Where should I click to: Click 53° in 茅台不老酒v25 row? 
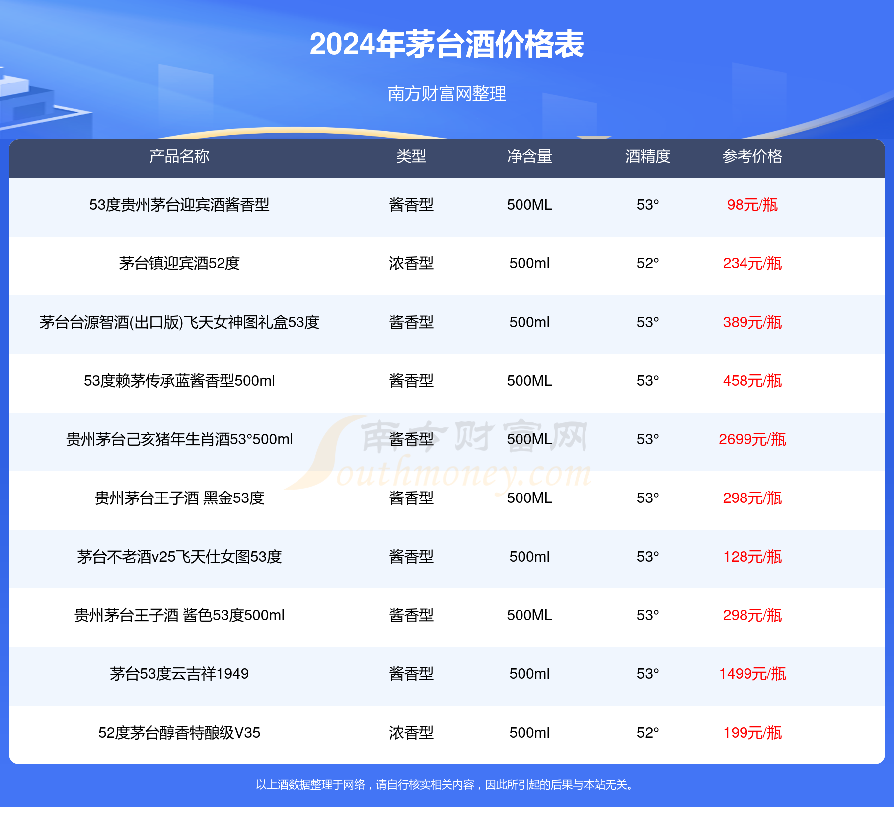tap(648, 557)
